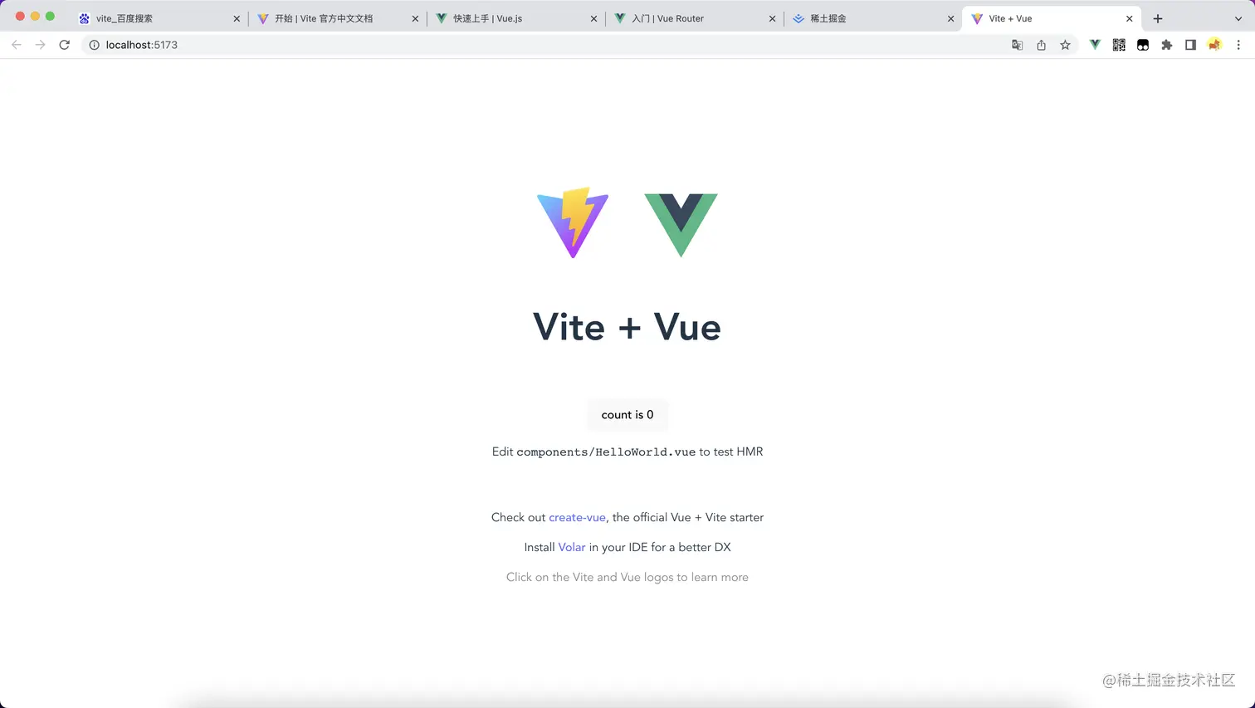Open the QR code extension icon
This screenshot has width=1255, height=708.
click(1119, 45)
